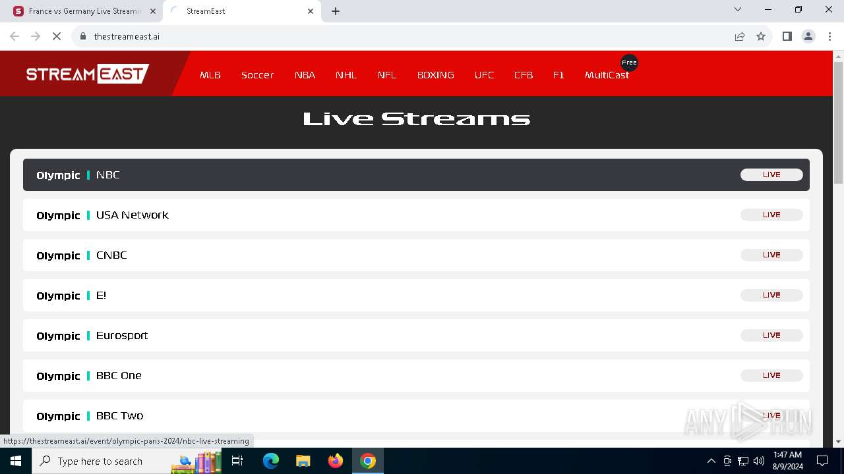Image resolution: width=844 pixels, height=474 pixels.
Task: Show hidden system tray icons
Action: click(711, 461)
